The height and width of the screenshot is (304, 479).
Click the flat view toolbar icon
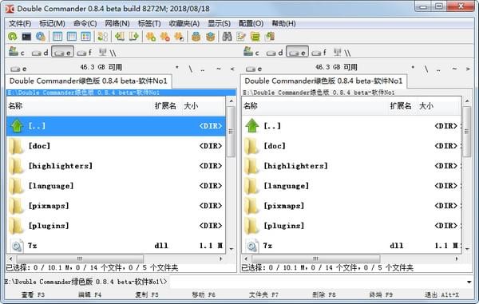click(103, 37)
